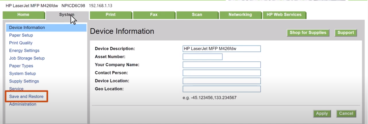Open System Setup page
Viewport: 368px width, 124px height.
pos(22,74)
